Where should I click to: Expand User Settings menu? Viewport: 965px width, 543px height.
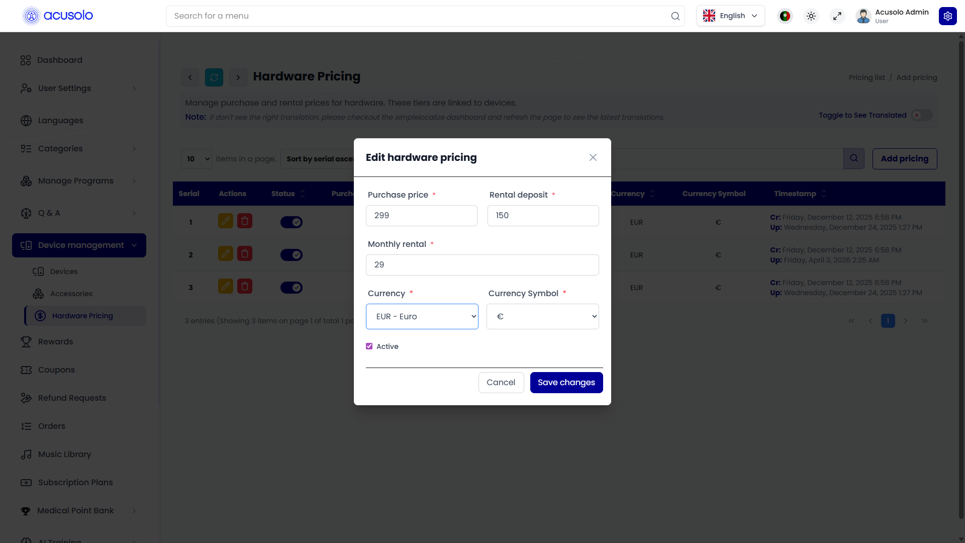point(79,88)
